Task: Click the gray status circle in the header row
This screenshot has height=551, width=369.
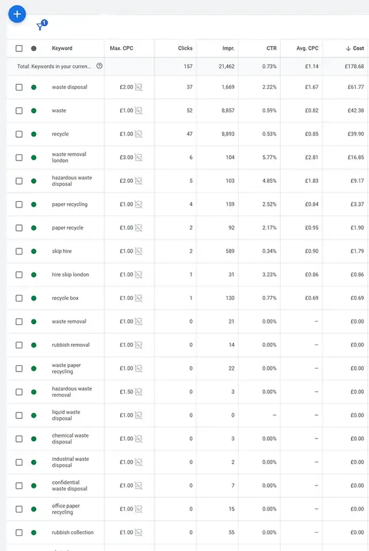Action: coord(35,48)
